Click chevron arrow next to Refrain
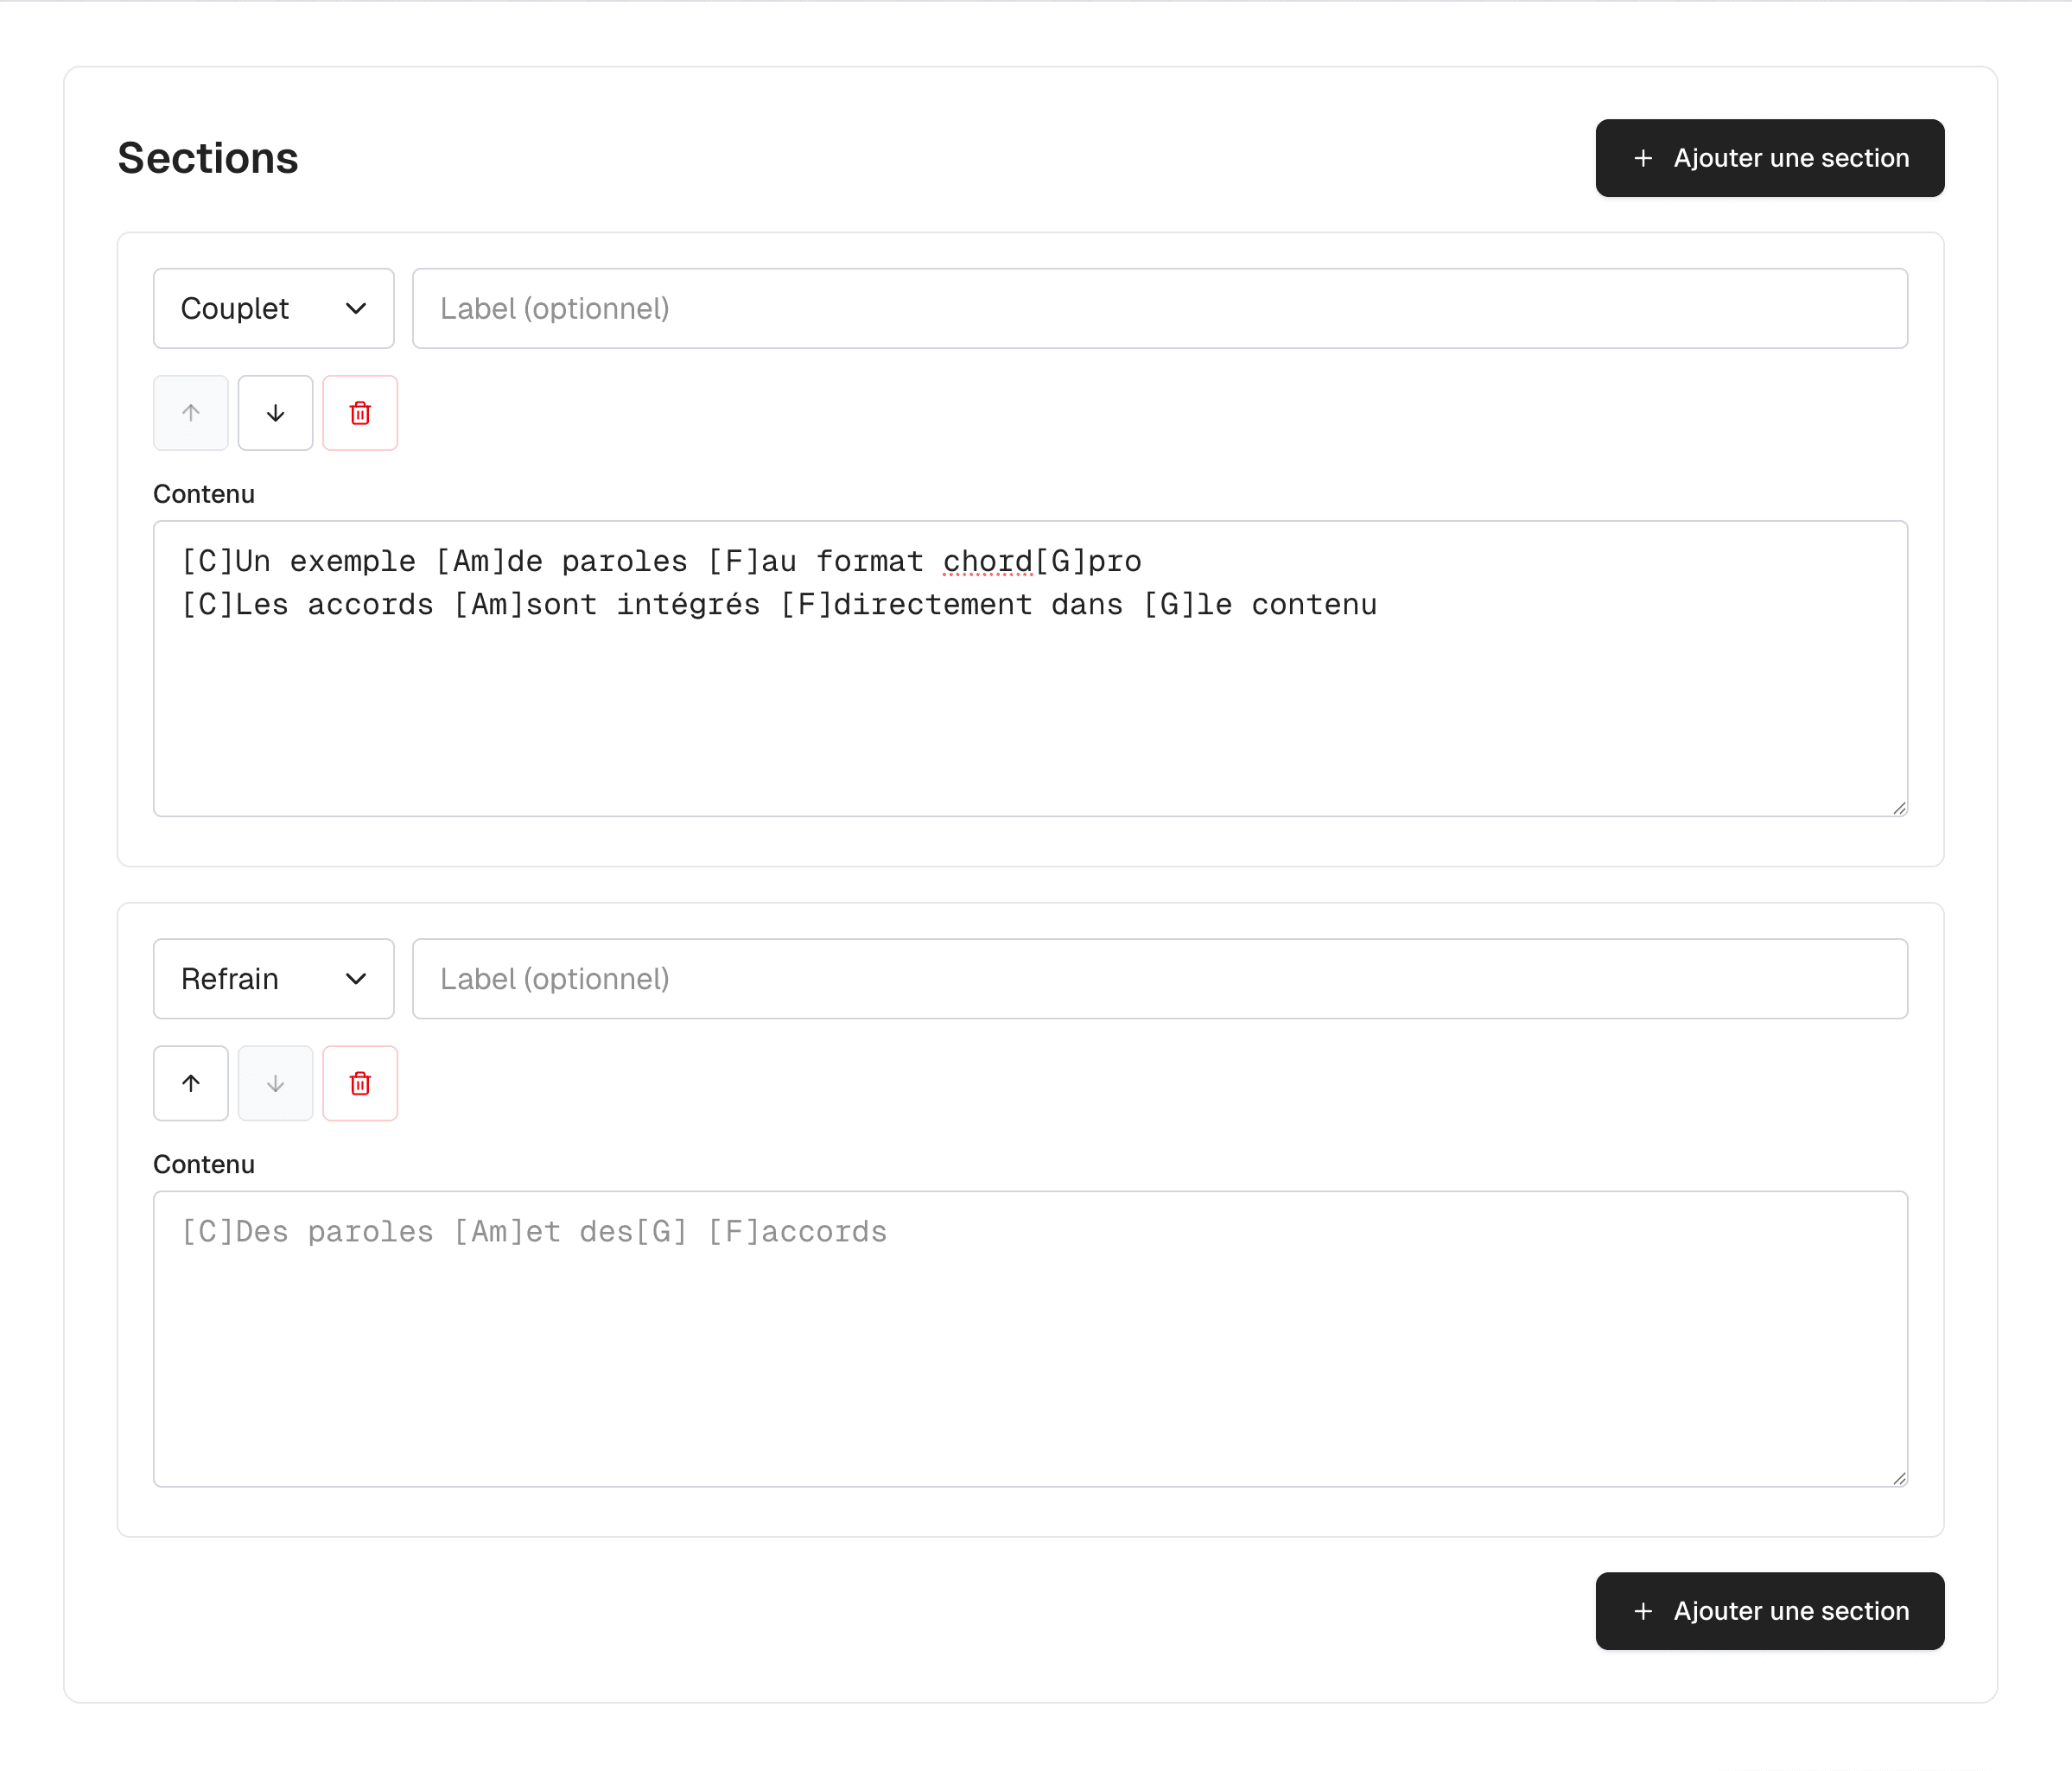The height and width of the screenshot is (1771, 2072). [x=356, y=978]
